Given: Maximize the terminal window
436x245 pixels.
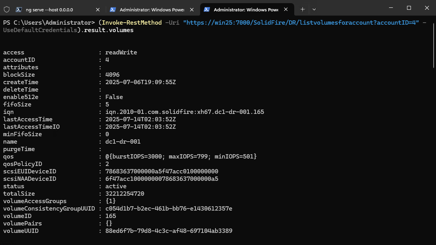Looking at the screenshot, I should [x=409, y=8].
